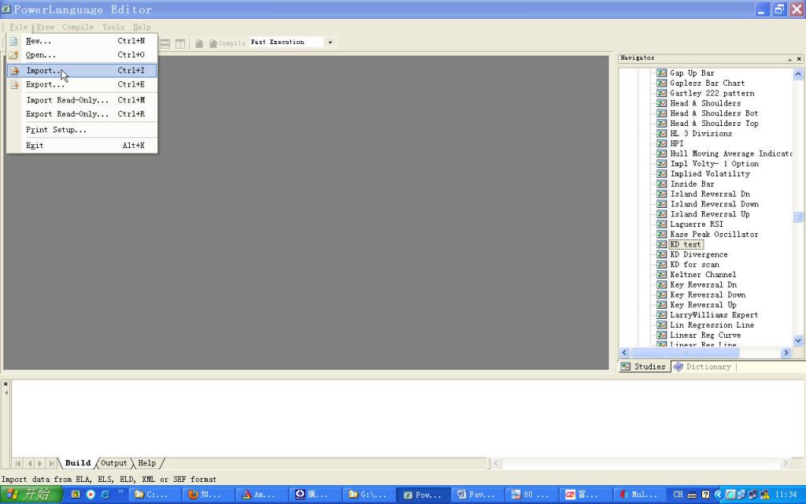The image size is (806, 504).
Task: Click the Open folder icon in File menu
Action: pos(14,55)
